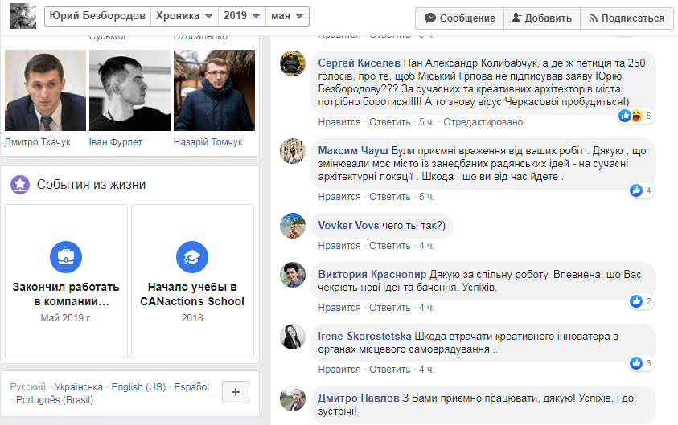Switch language to Українська
Viewport: 678px width, 425px height.
79,387
